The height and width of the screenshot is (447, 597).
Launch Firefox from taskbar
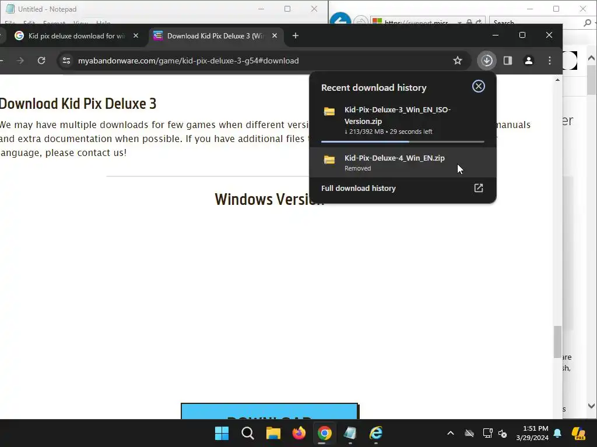[x=299, y=433]
